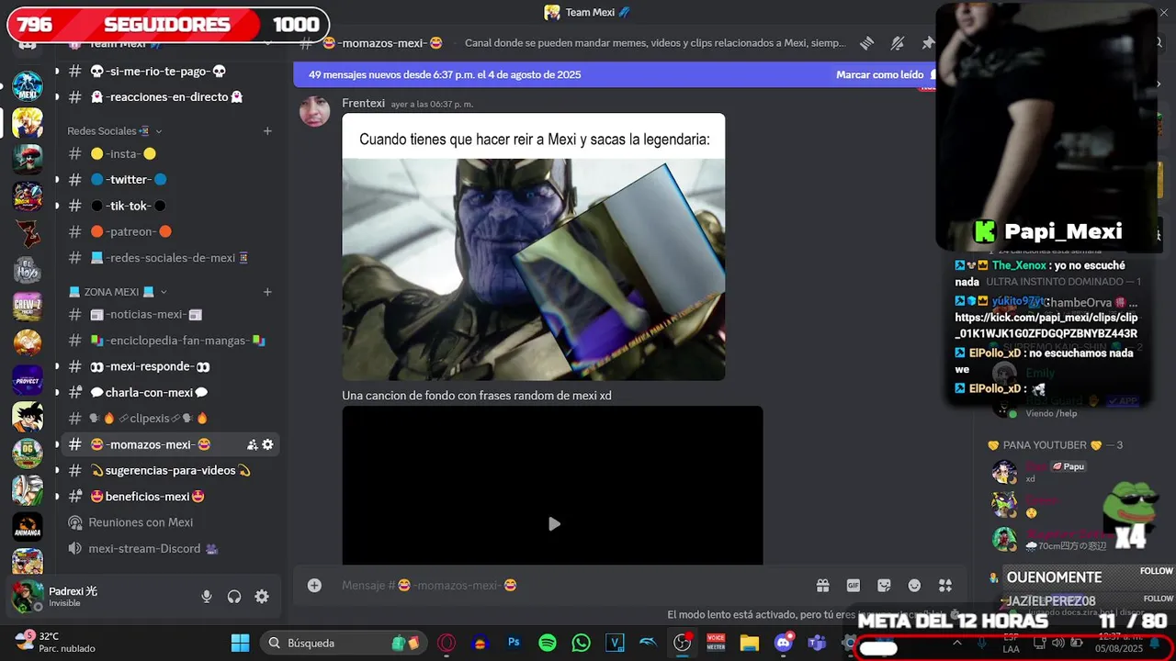Click the attach file plus icon
The width and height of the screenshot is (1176, 661).
coord(314,586)
